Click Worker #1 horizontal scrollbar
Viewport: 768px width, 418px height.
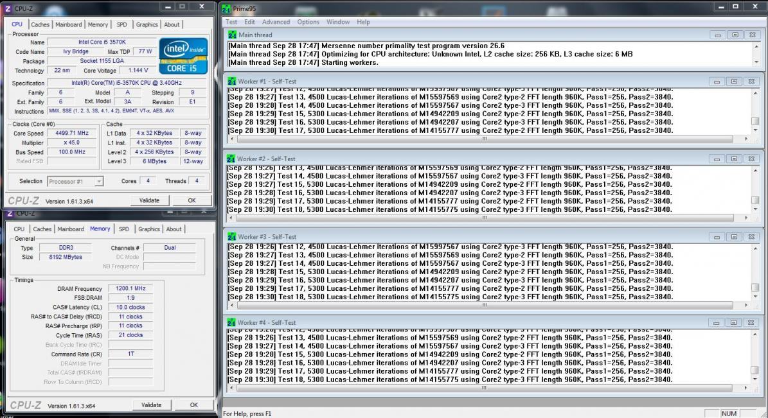485,139
